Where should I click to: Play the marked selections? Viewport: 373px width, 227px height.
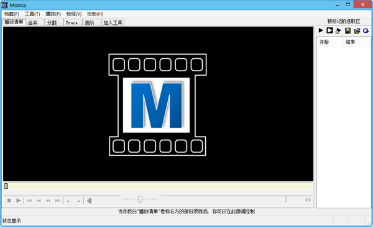[x=321, y=30]
